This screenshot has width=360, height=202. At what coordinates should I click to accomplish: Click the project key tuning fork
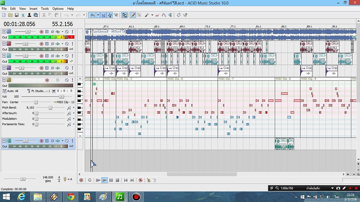[65, 179]
